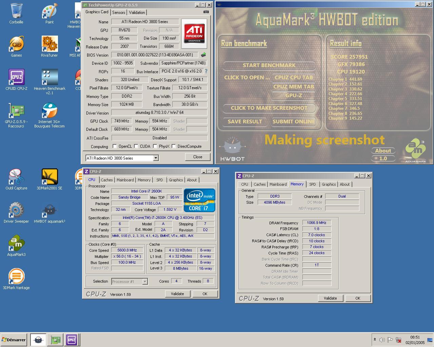
Task: Enable the DirectCompute checkbox
Action: (x=174, y=146)
